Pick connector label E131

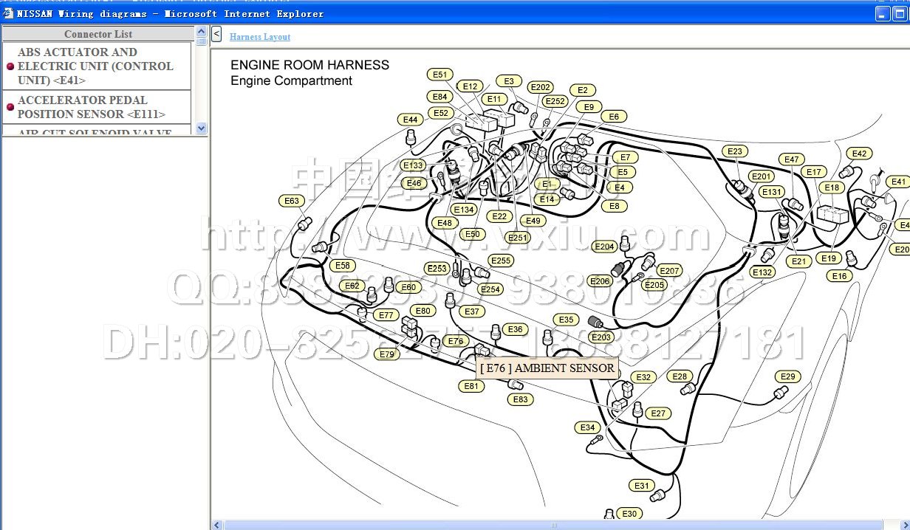tap(772, 192)
